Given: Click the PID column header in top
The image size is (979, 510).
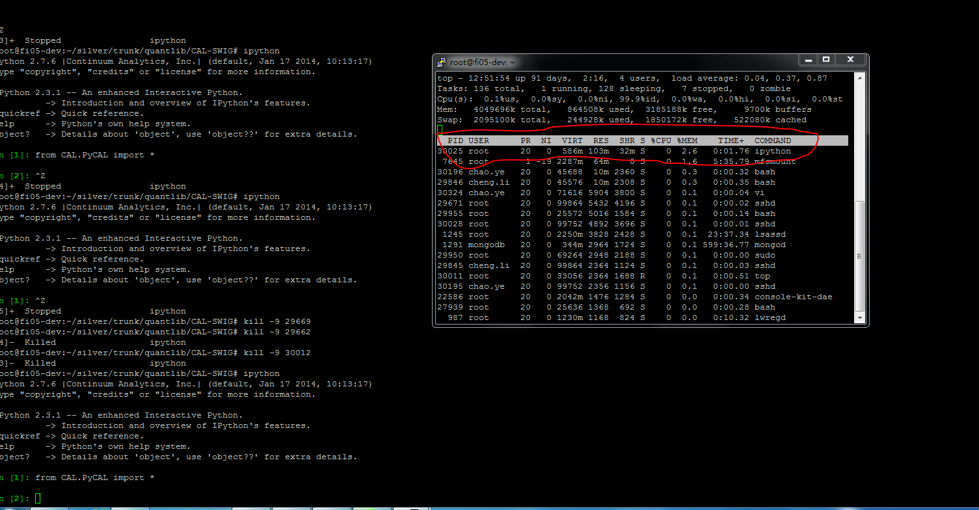Looking at the screenshot, I should click(455, 141).
